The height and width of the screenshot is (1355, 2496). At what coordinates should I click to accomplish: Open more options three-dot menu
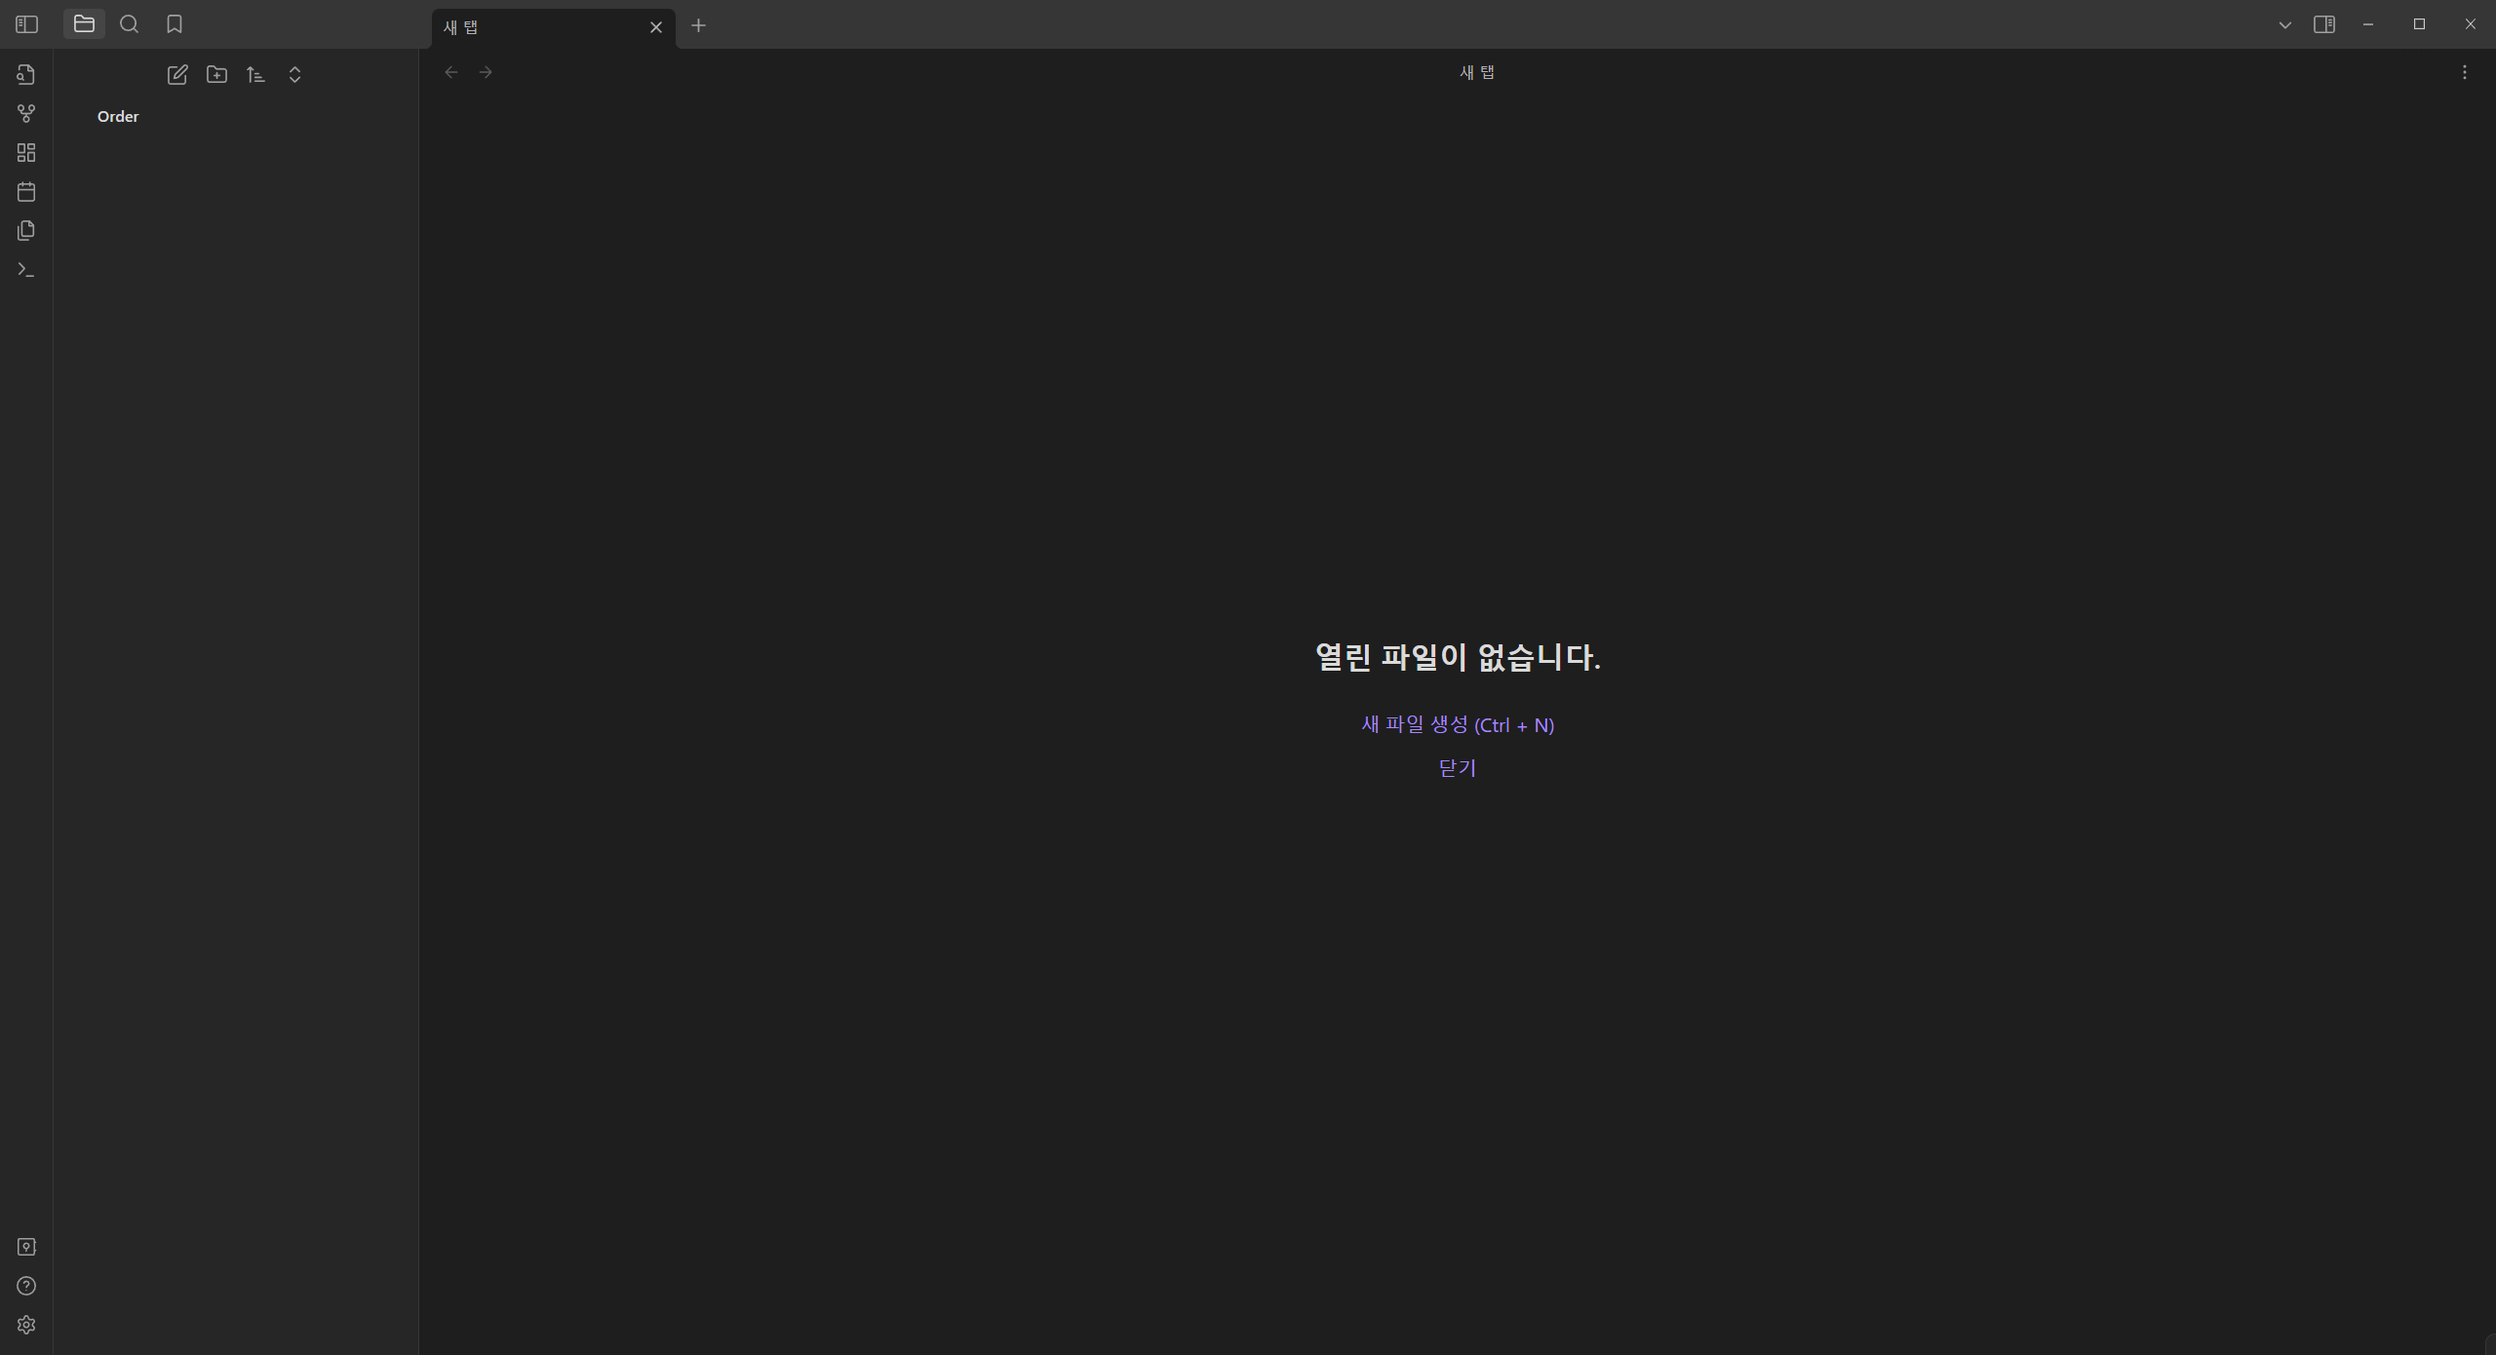pyautogui.click(x=2464, y=72)
